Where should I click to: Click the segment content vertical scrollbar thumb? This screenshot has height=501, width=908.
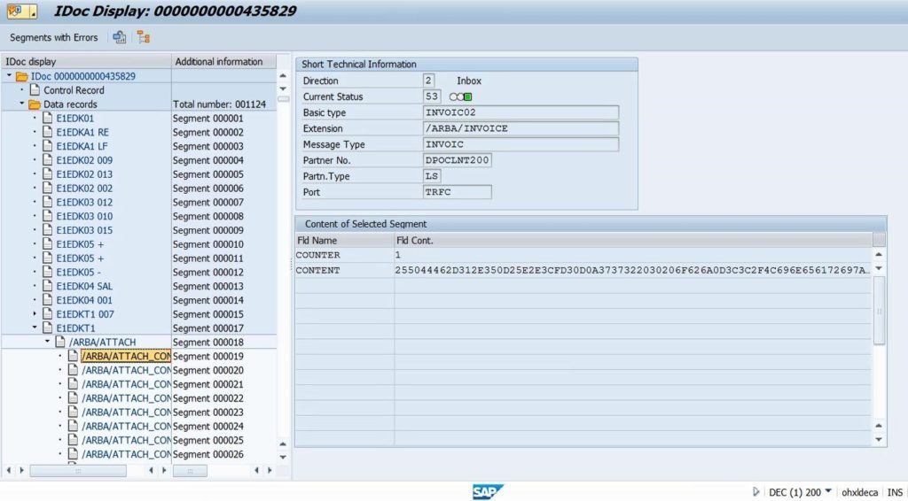879,311
